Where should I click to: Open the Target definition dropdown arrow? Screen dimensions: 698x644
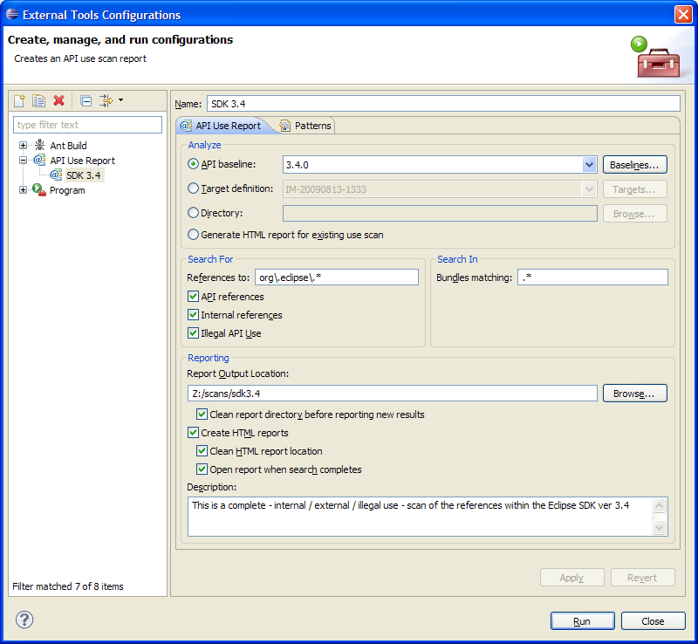coord(589,189)
